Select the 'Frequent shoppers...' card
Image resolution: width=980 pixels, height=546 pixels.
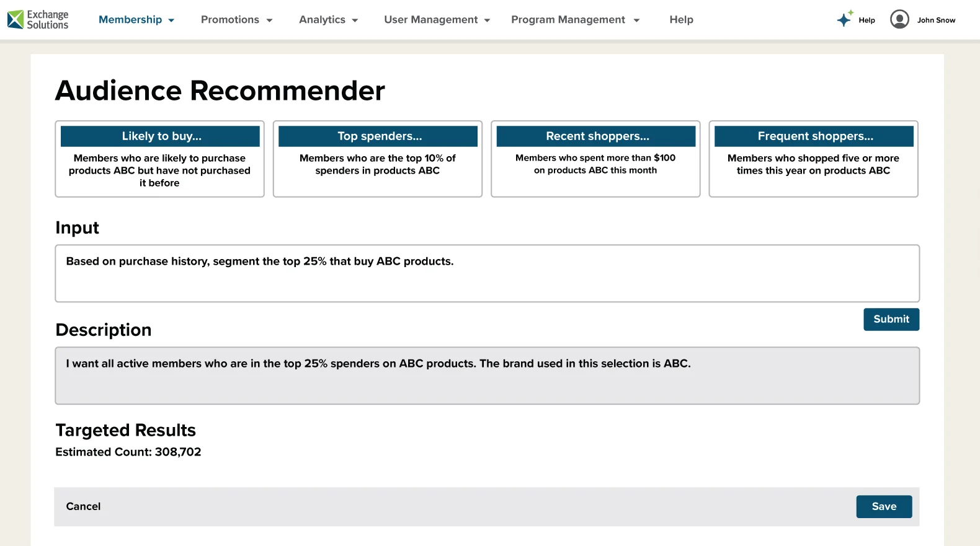point(813,159)
